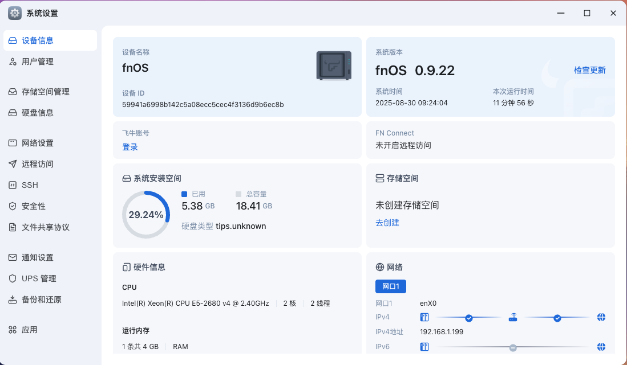
Task: Open the 存储空间管理 page
Action: pos(50,92)
